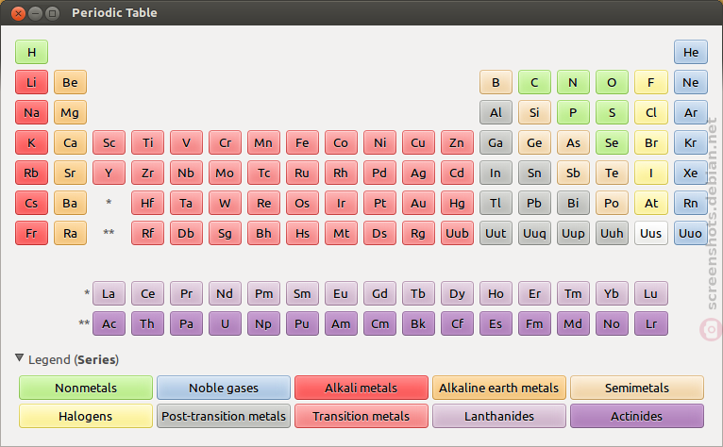Highlight the Noble gases legend entry
This screenshot has height=447, width=723.
tap(224, 388)
